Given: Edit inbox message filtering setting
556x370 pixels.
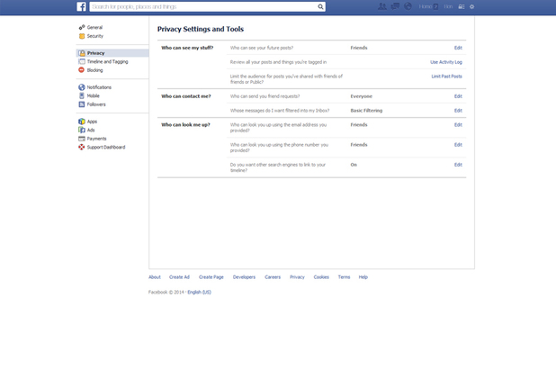Looking at the screenshot, I should point(458,111).
